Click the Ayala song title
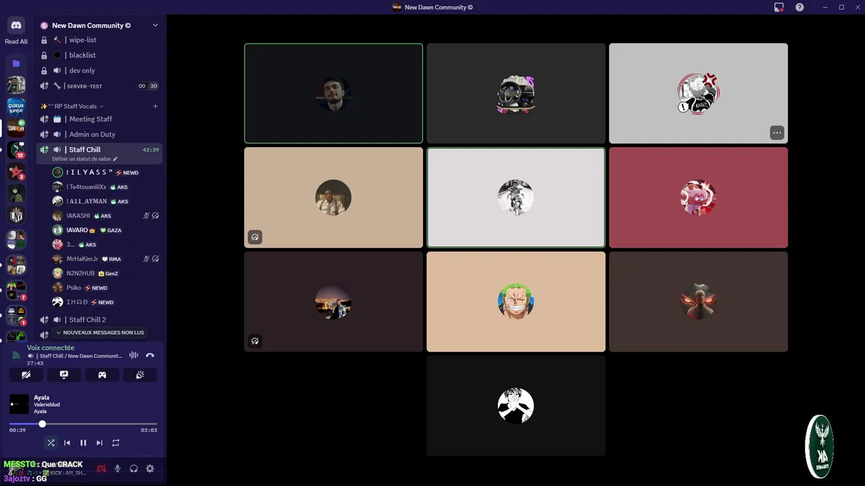This screenshot has width=865, height=486. [42, 398]
